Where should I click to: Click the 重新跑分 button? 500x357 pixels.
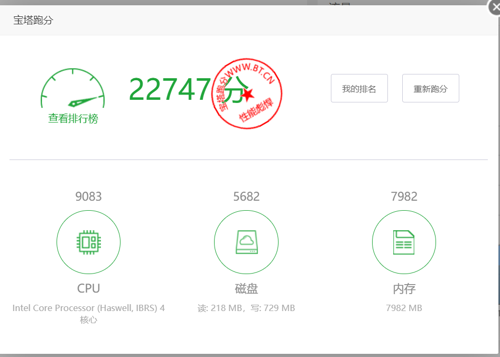(x=430, y=88)
